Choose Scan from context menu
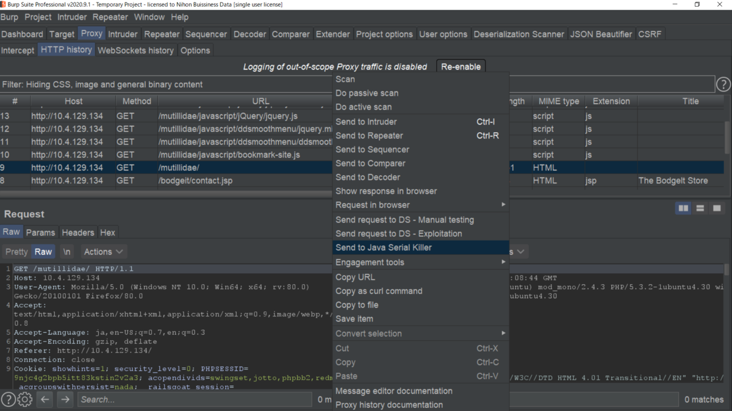Viewport: 732px width, 411px height. point(421,79)
